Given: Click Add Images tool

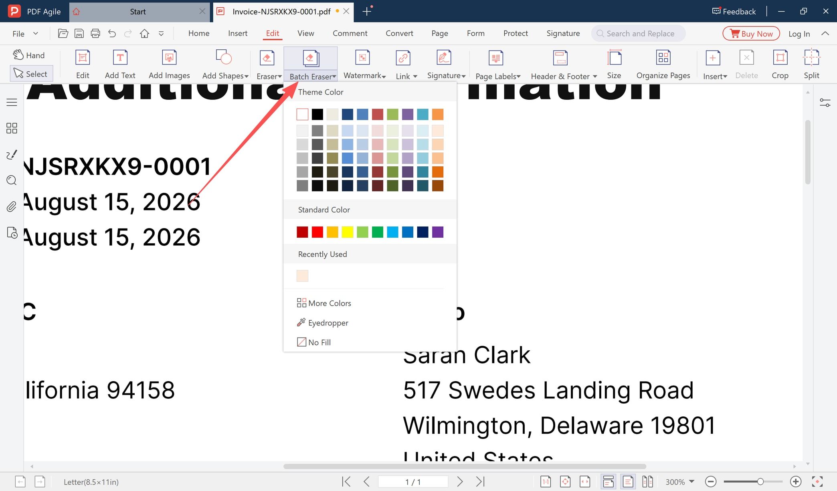Looking at the screenshot, I should coord(169,65).
